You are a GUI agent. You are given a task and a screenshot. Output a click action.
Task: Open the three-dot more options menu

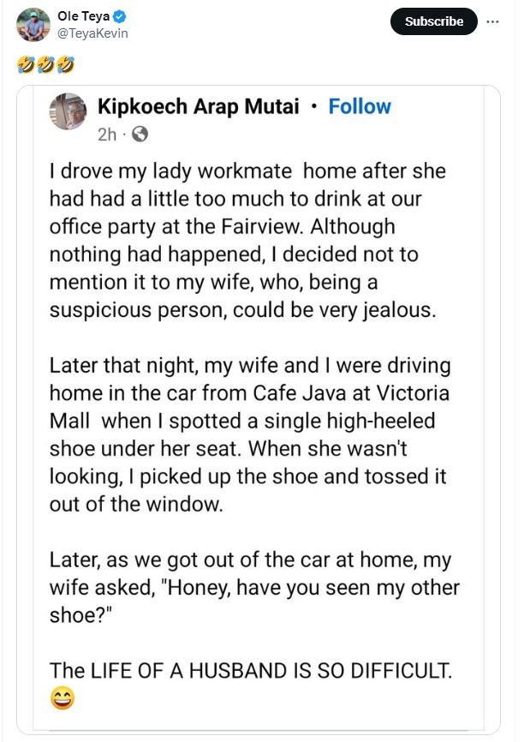(x=491, y=21)
